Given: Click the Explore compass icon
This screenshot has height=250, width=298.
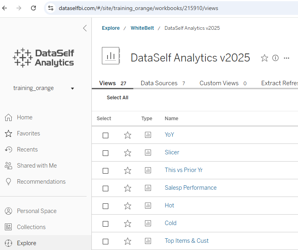Looking at the screenshot, I should point(8,243).
